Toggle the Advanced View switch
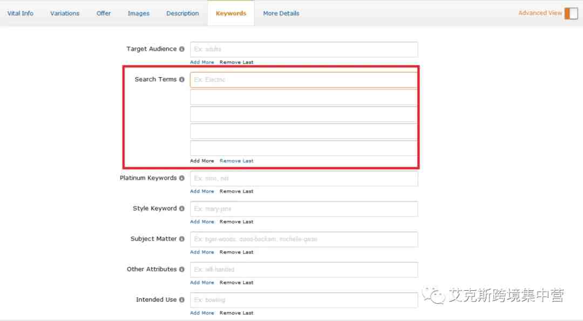The image size is (583, 321). [571, 13]
